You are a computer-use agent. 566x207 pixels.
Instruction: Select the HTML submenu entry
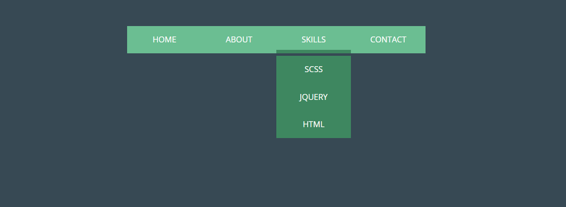314,124
